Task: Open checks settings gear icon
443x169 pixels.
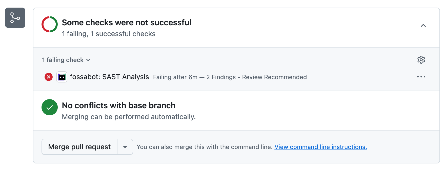Action: tap(421, 60)
